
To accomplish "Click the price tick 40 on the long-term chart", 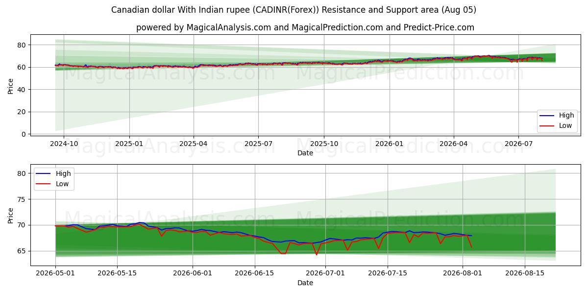I will [x=22, y=90].
